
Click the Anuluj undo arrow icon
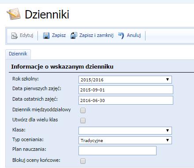pos(121,36)
